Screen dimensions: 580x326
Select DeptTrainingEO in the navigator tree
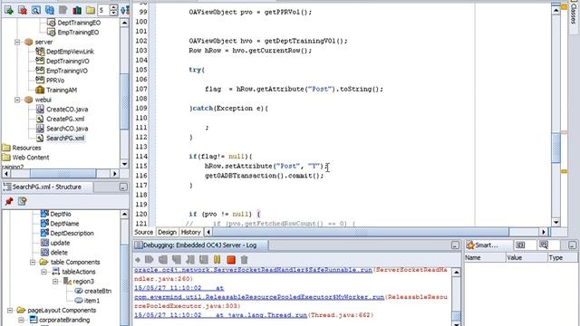pyautogui.click(x=79, y=23)
